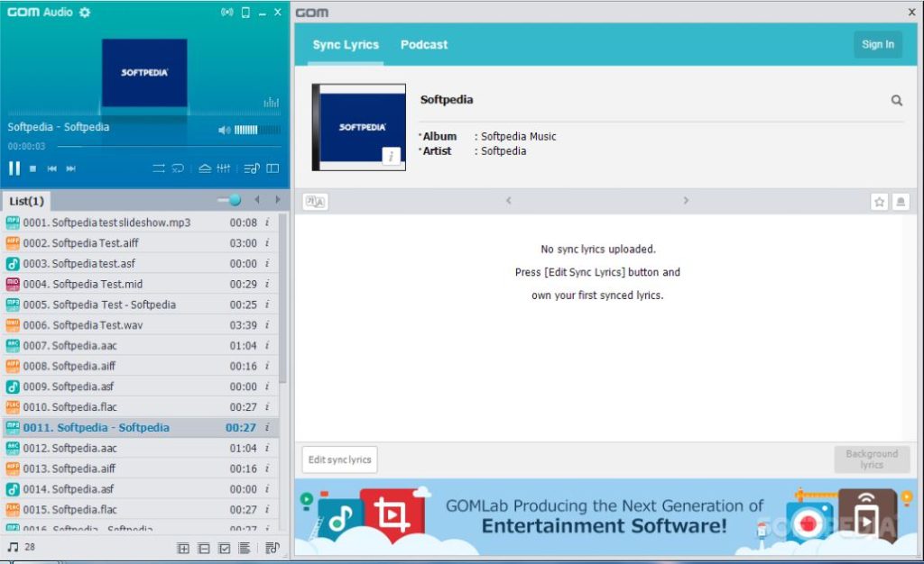Click the remove file minus icon

204,548
